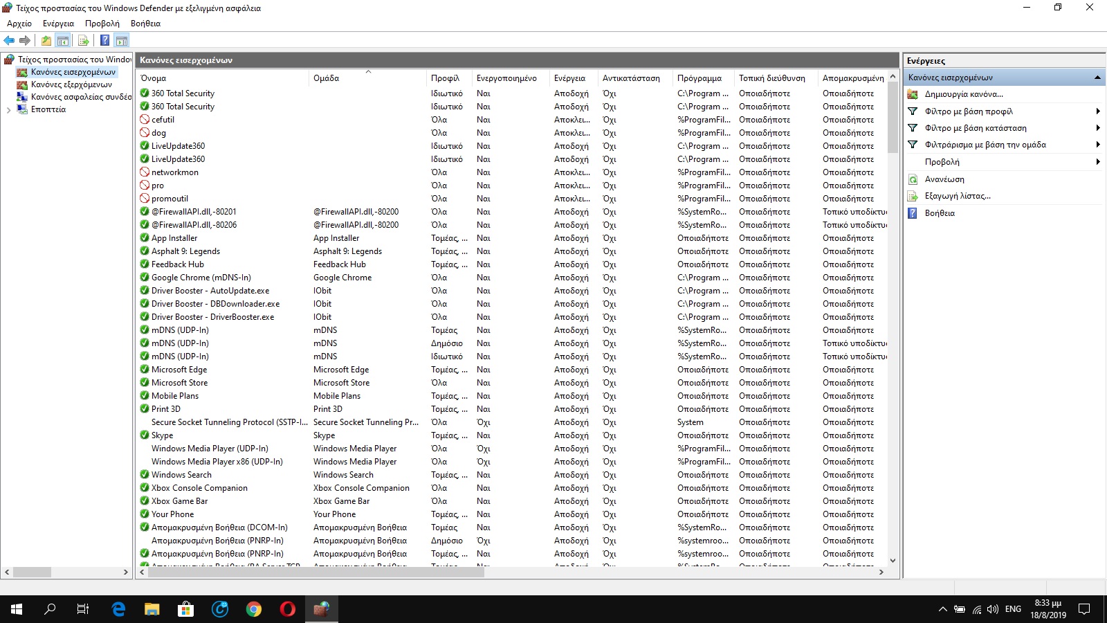This screenshot has height=623, width=1107.
Task: Expand the Εποπτεία tree node
Action: coord(8,109)
